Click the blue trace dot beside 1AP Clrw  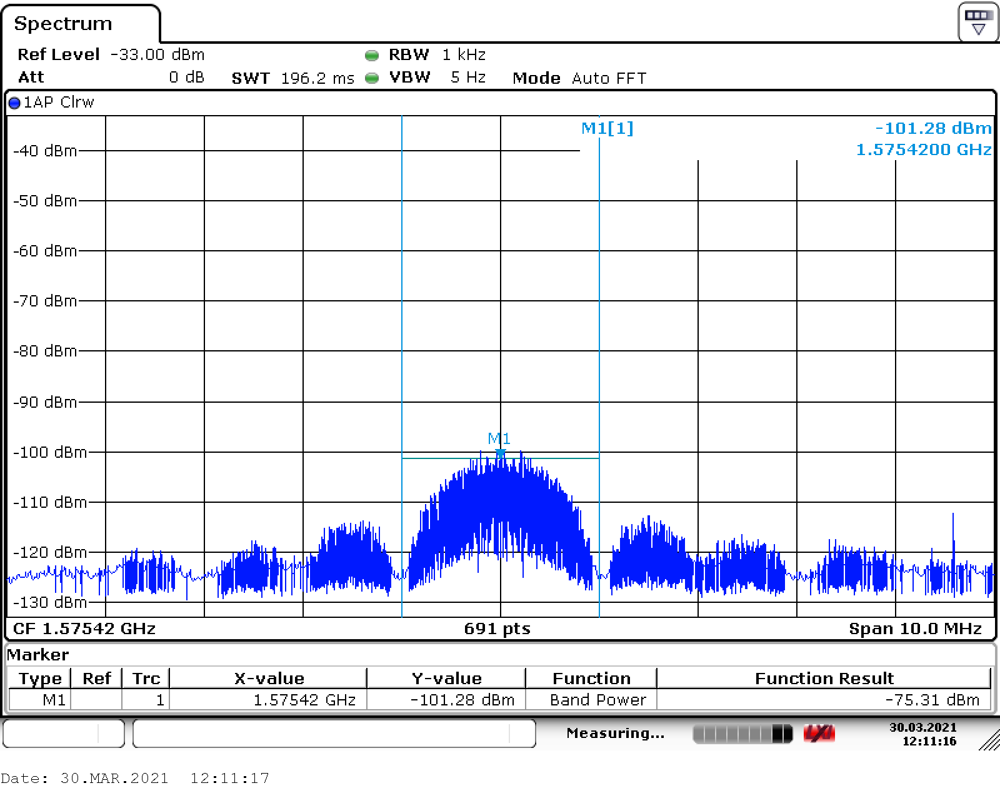click(14, 103)
